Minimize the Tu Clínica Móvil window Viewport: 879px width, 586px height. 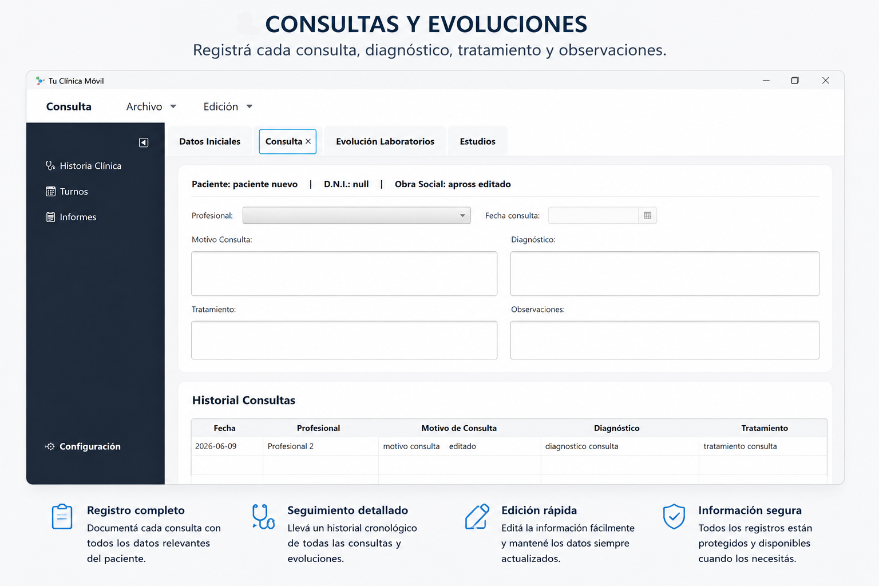(766, 81)
